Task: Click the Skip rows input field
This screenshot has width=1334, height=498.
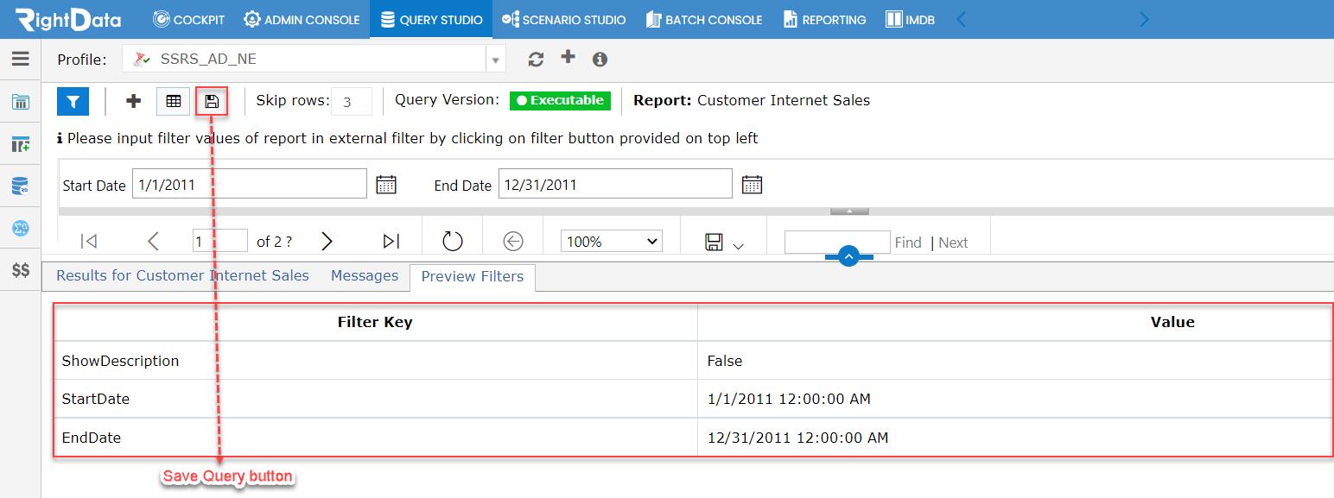Action: (x=352, y=102)
